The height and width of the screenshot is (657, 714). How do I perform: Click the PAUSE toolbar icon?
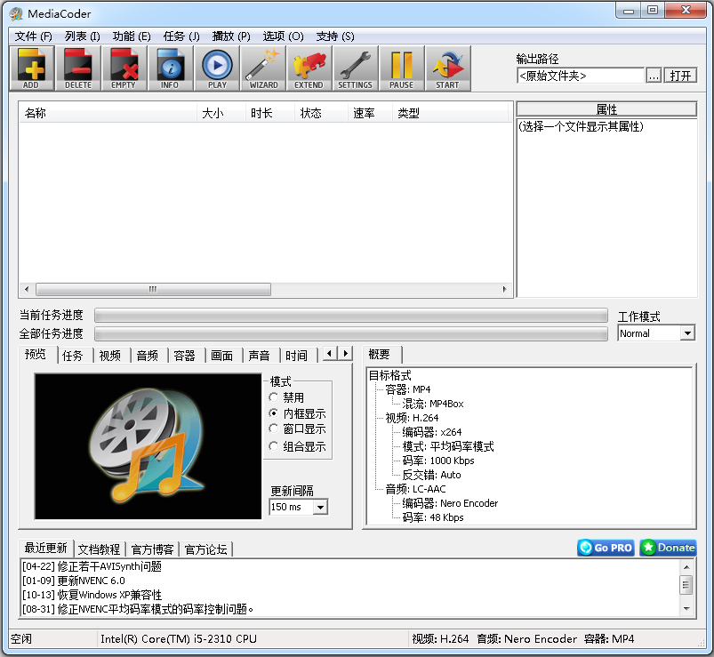coord(401,68)
